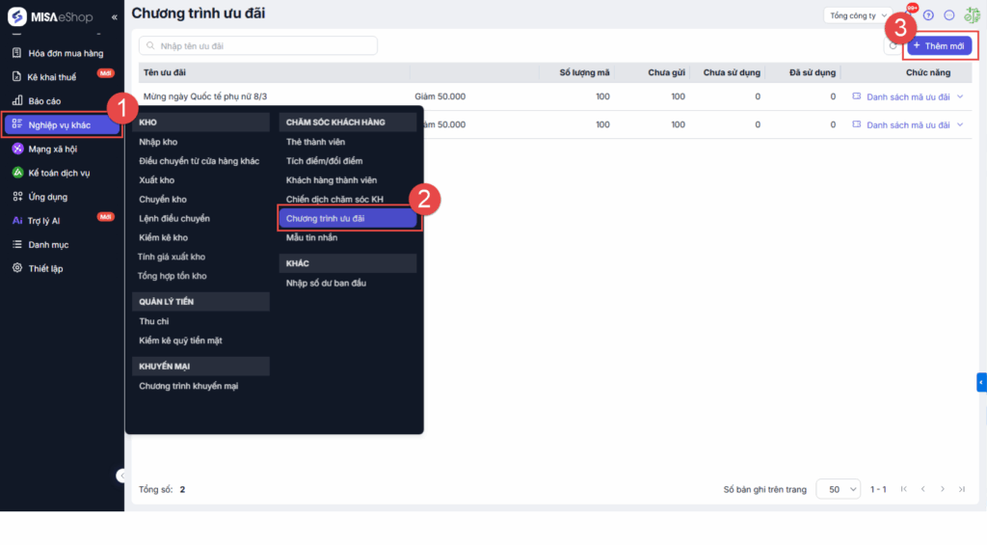Open Thẻ thành viên menu item
987x545 pixels.
[315, 143]
